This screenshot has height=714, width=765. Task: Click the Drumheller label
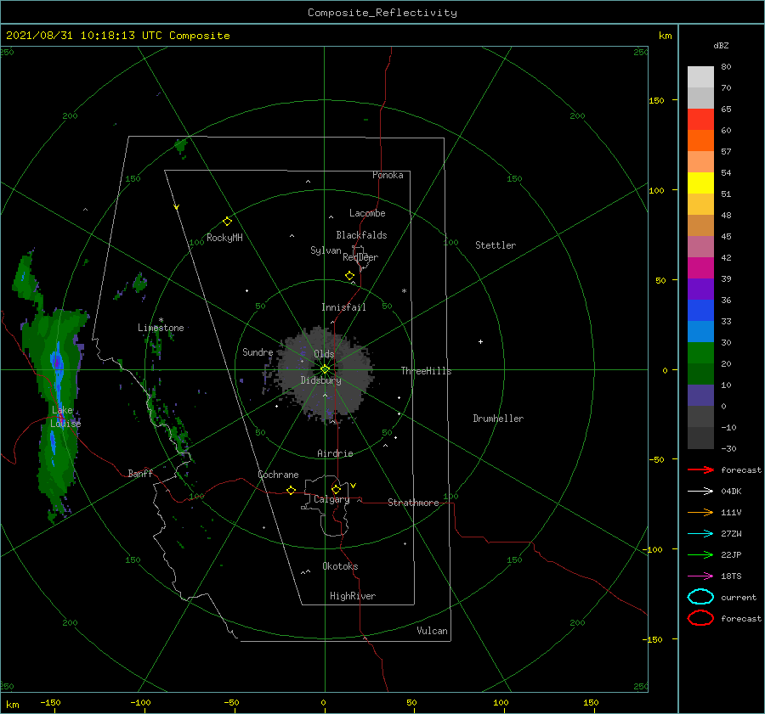click(x=498, y=419)
